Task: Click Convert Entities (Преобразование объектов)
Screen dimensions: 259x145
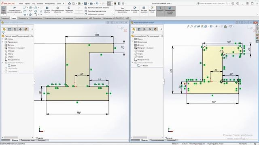Action: click(57, 10)
